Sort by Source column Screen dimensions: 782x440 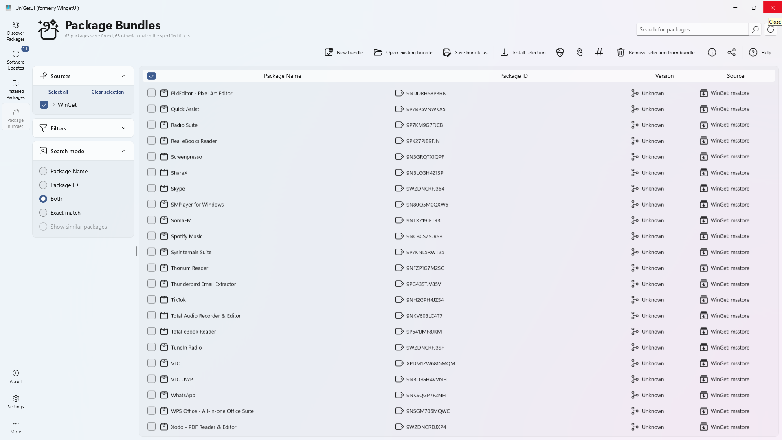[735, 76]
